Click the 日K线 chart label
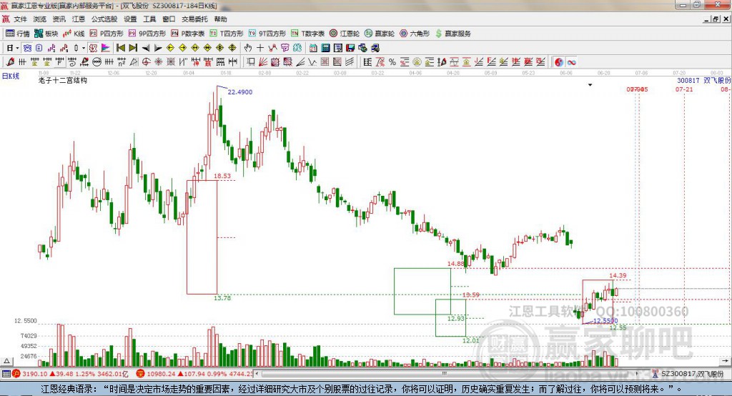732x396 pixels. (x=10, y=76)
